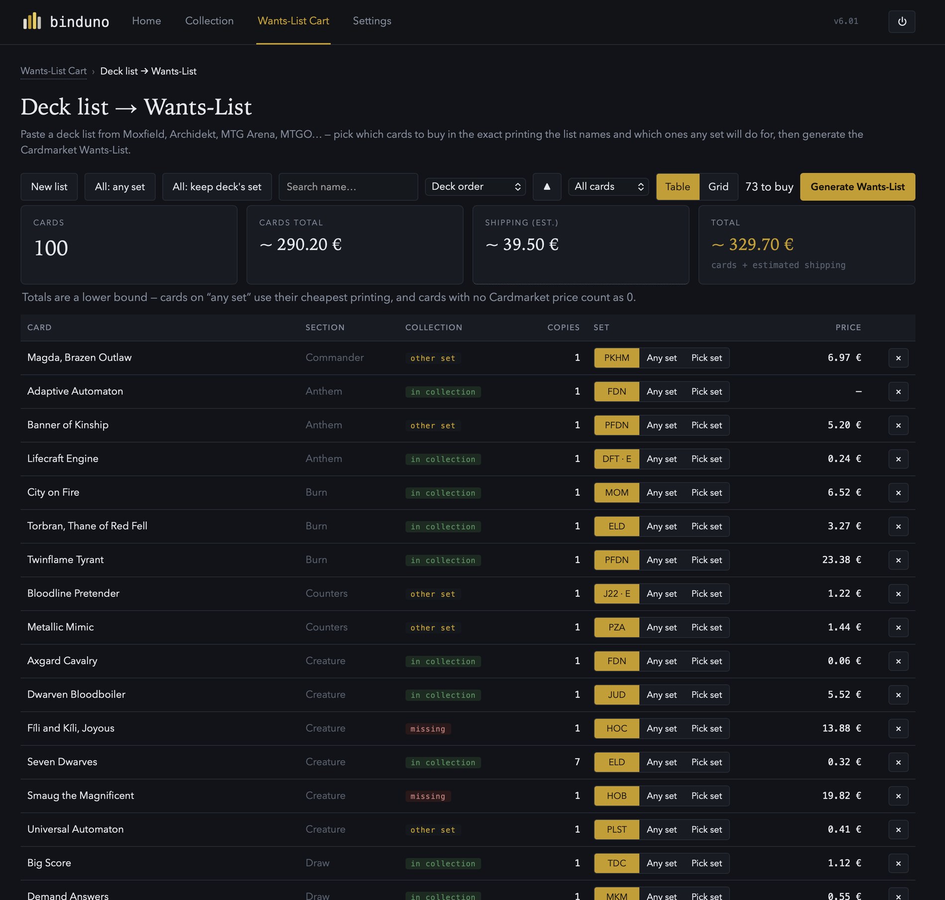Remove Universal Automaton from list

pos(898,829)
